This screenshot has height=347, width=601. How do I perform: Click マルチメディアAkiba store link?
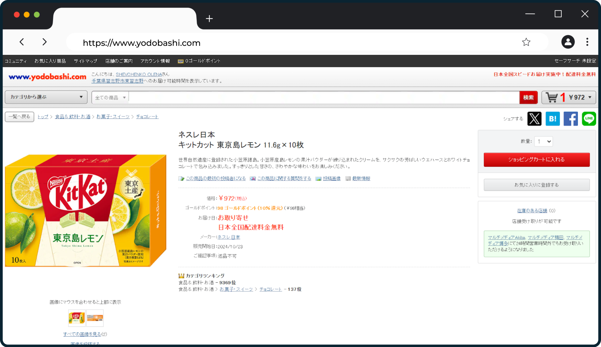coord(506,238)
